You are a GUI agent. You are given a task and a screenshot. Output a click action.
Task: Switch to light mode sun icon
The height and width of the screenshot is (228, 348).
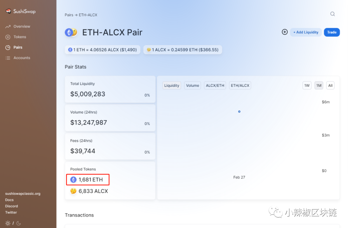coord(8,223)
